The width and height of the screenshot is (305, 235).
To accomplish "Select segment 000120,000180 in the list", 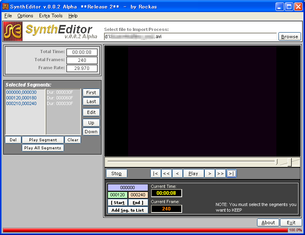I will click(x=21, y=98).
